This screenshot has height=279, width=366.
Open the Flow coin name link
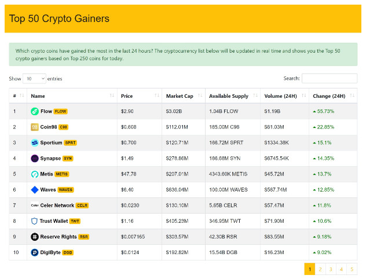pyautogui.click(x=46, y=111)
